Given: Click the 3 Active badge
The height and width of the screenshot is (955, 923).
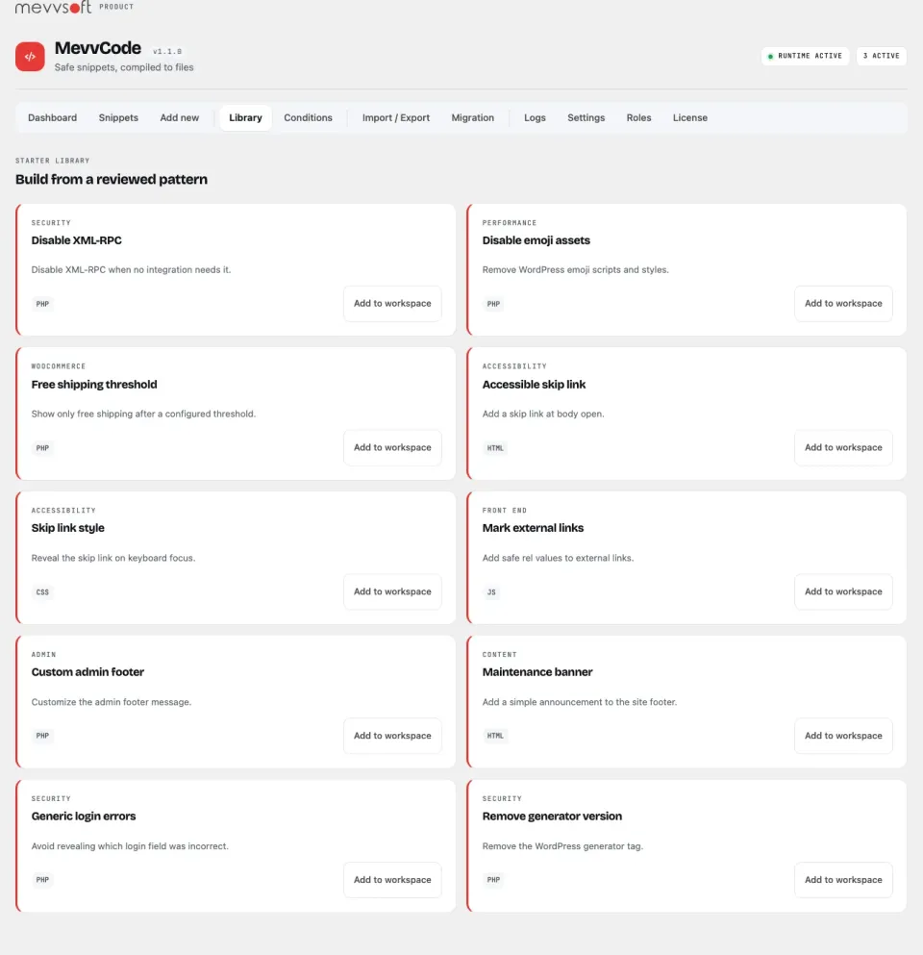Looking at the screenshot, I should [881, 56].
